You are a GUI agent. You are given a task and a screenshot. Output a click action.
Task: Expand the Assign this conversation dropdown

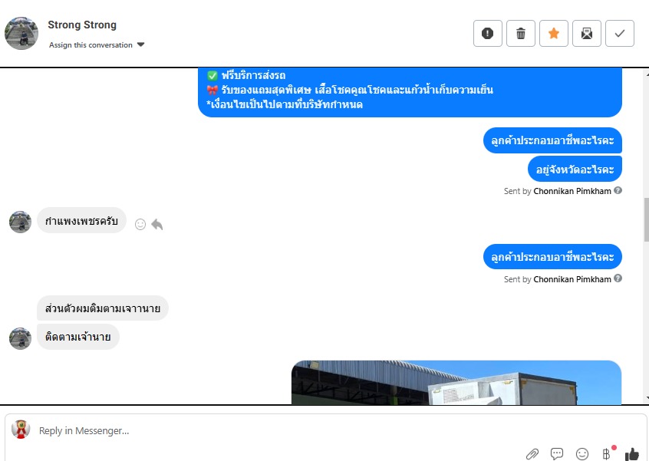pos(97,44)
